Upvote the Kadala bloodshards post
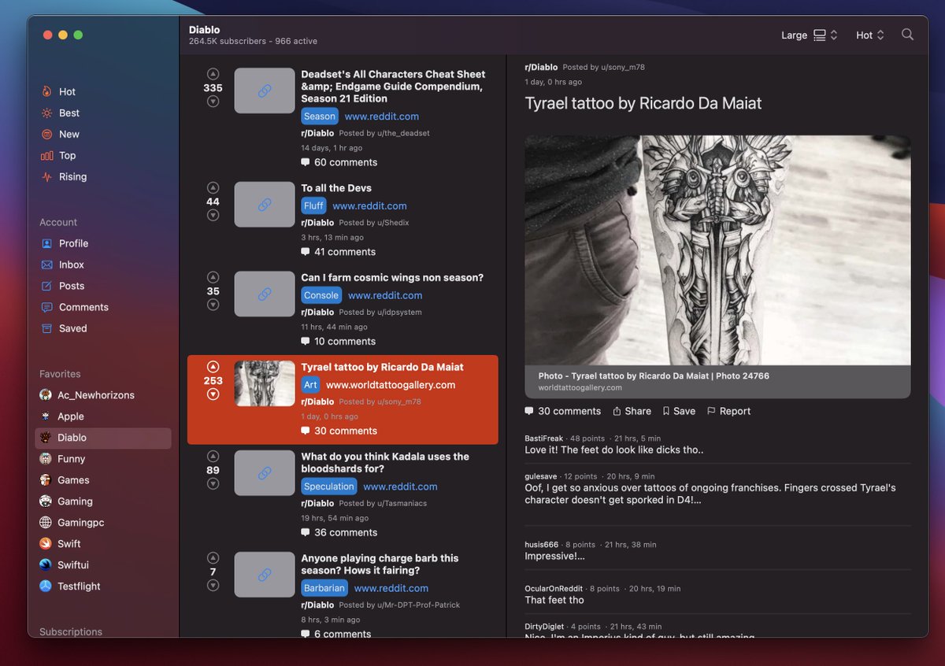Screen dimensions: 945x666 tap(213, 456)
